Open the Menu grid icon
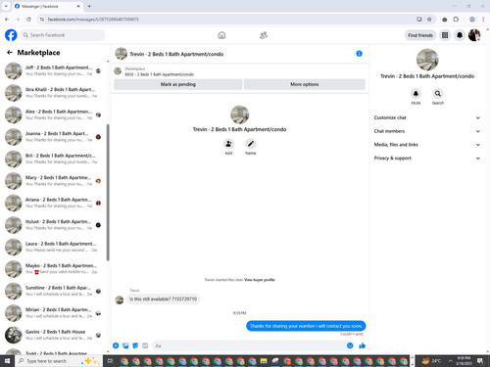This screenshot has height=367, width=490. tap(445, 35)
